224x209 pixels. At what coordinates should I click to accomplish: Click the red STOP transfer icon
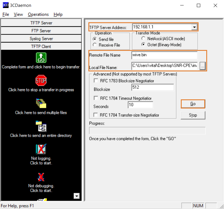click(x=41, y=80)
